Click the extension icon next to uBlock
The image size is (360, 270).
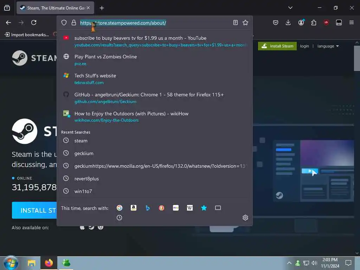point(339,22)
